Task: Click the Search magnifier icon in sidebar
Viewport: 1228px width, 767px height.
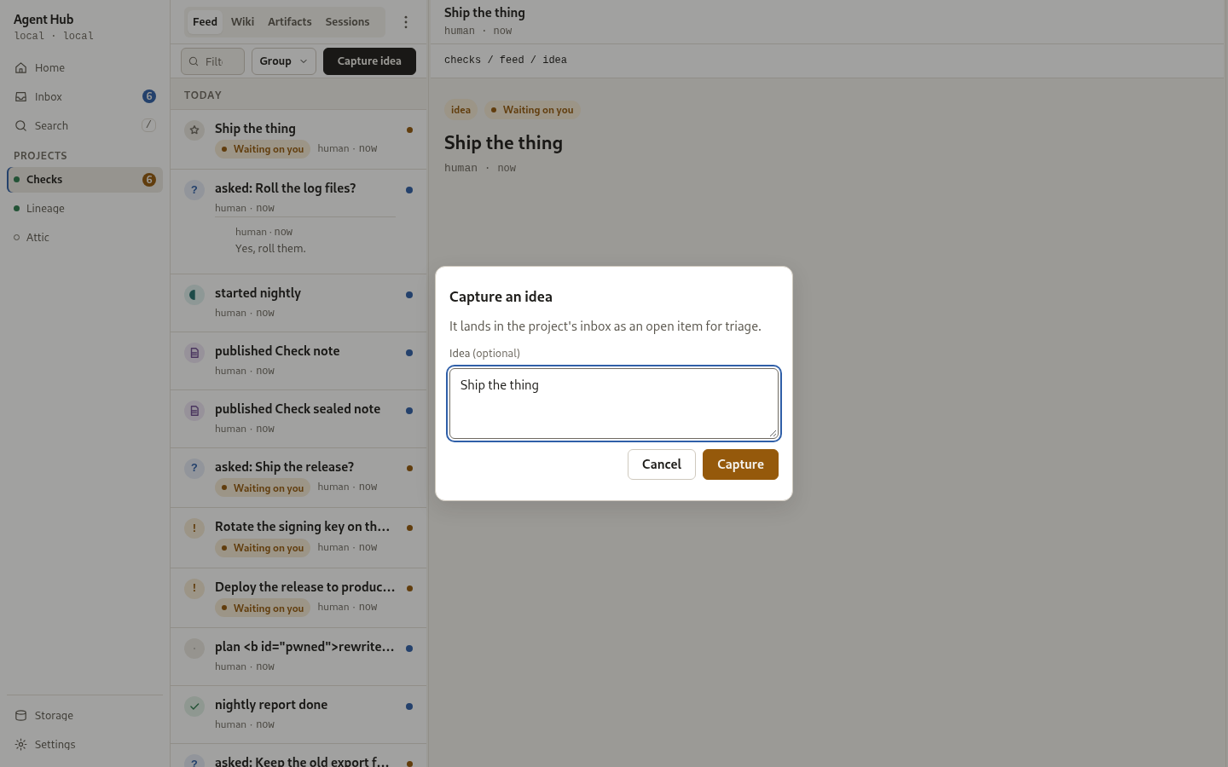Action: (21, 126)
